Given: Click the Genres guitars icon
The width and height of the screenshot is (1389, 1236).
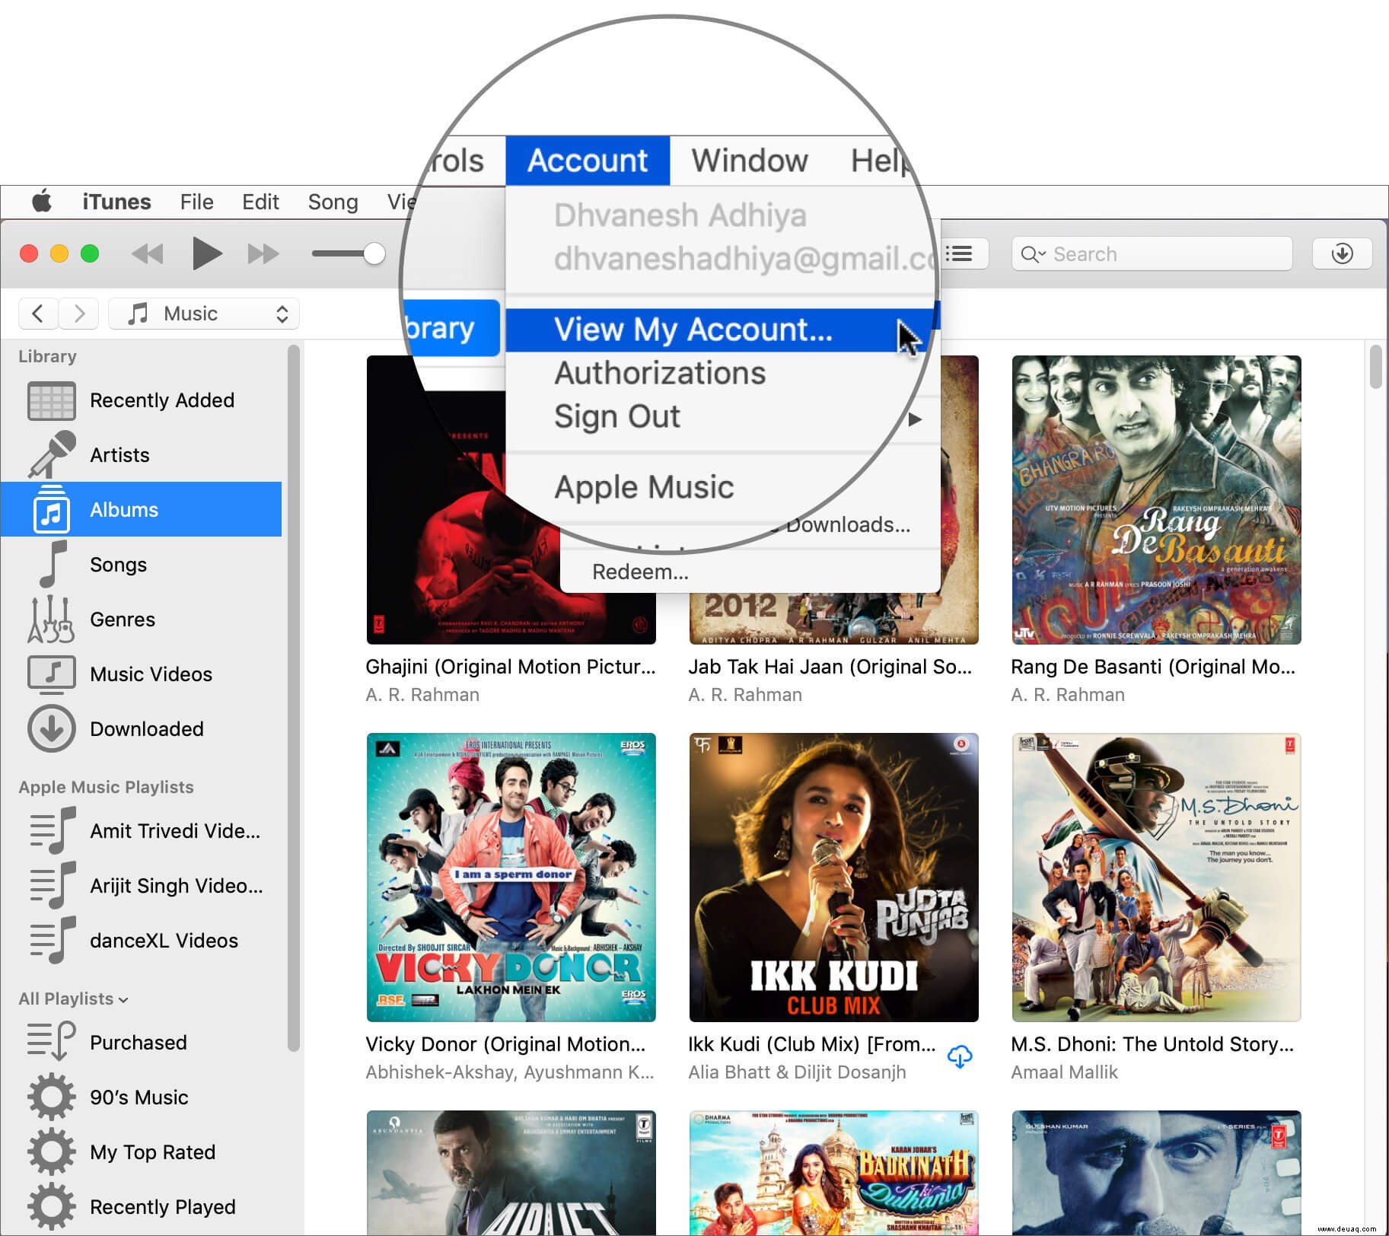Looking at the screenshot, I should coord(51,619).
